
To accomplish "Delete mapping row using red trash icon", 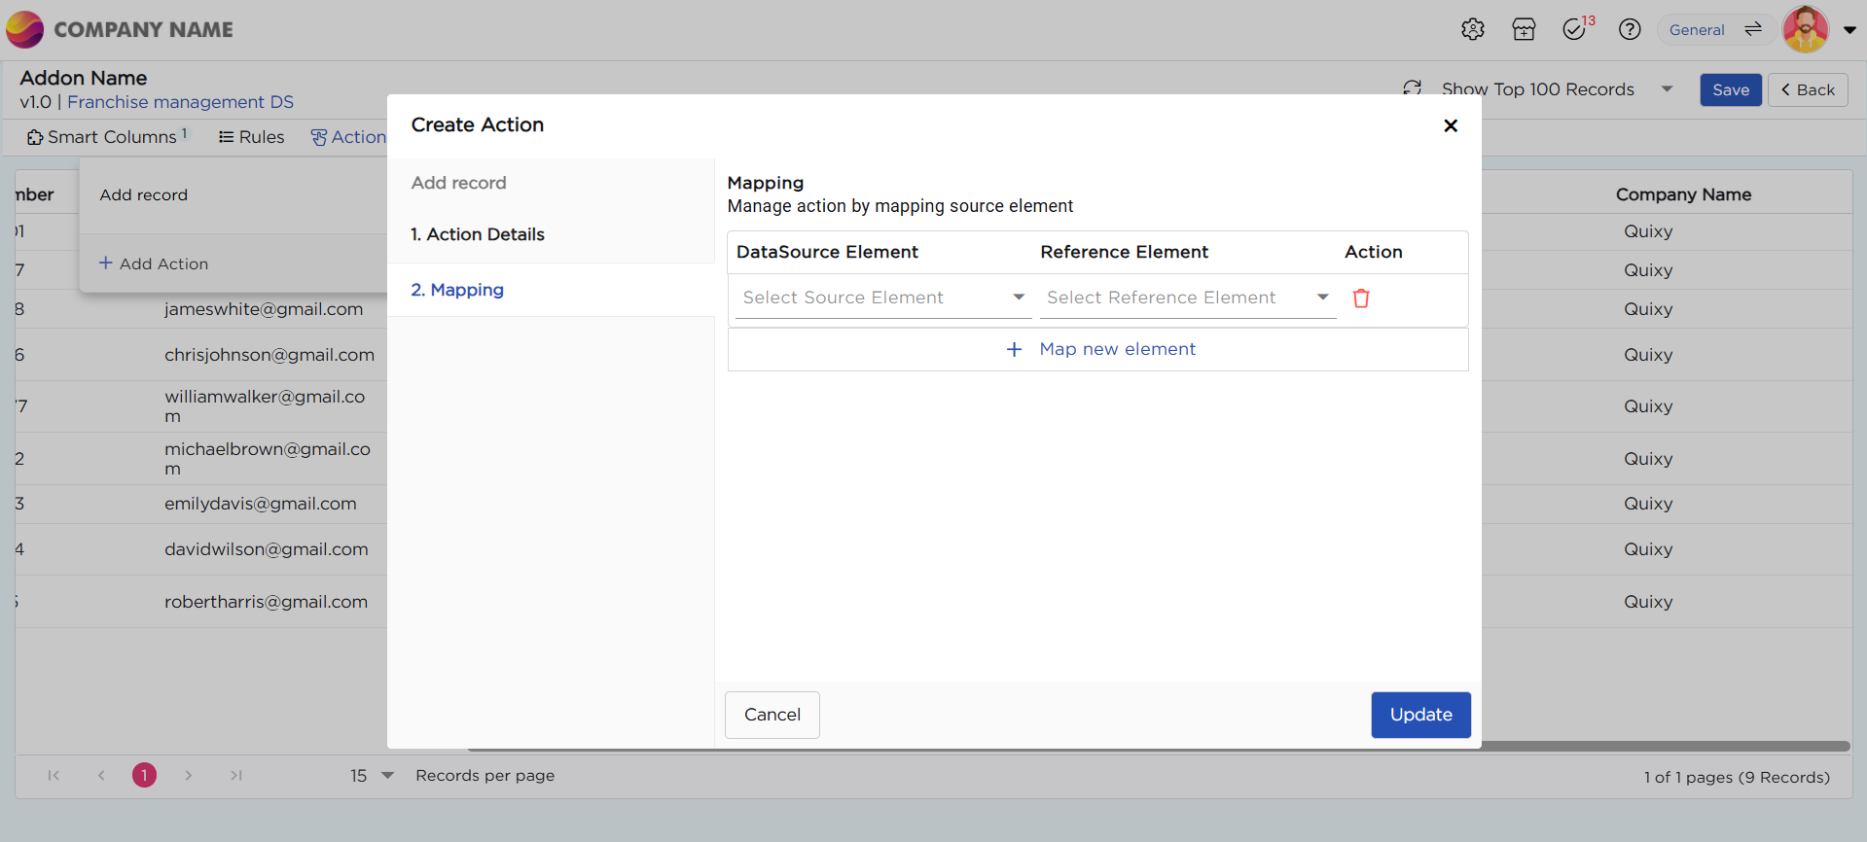I will tap(1361, 298).
